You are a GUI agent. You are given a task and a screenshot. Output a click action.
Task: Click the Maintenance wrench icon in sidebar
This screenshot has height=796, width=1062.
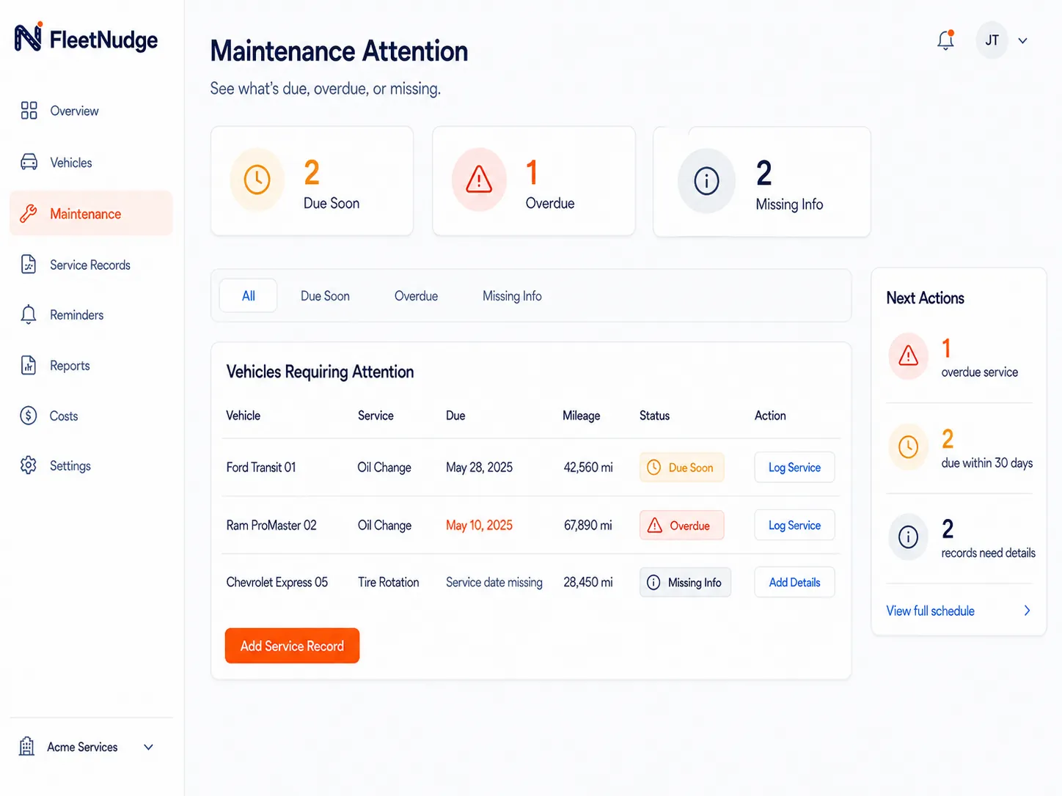[29, 214]
